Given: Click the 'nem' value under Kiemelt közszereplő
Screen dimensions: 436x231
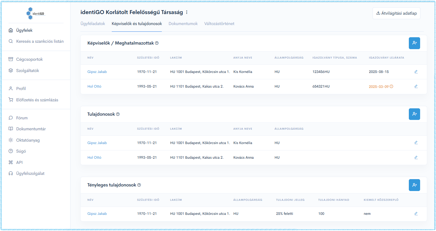Looking at the screenshot, I should (x=367, y=214).
